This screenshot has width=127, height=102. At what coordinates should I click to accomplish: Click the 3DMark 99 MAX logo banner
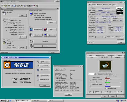click(19, 65)
